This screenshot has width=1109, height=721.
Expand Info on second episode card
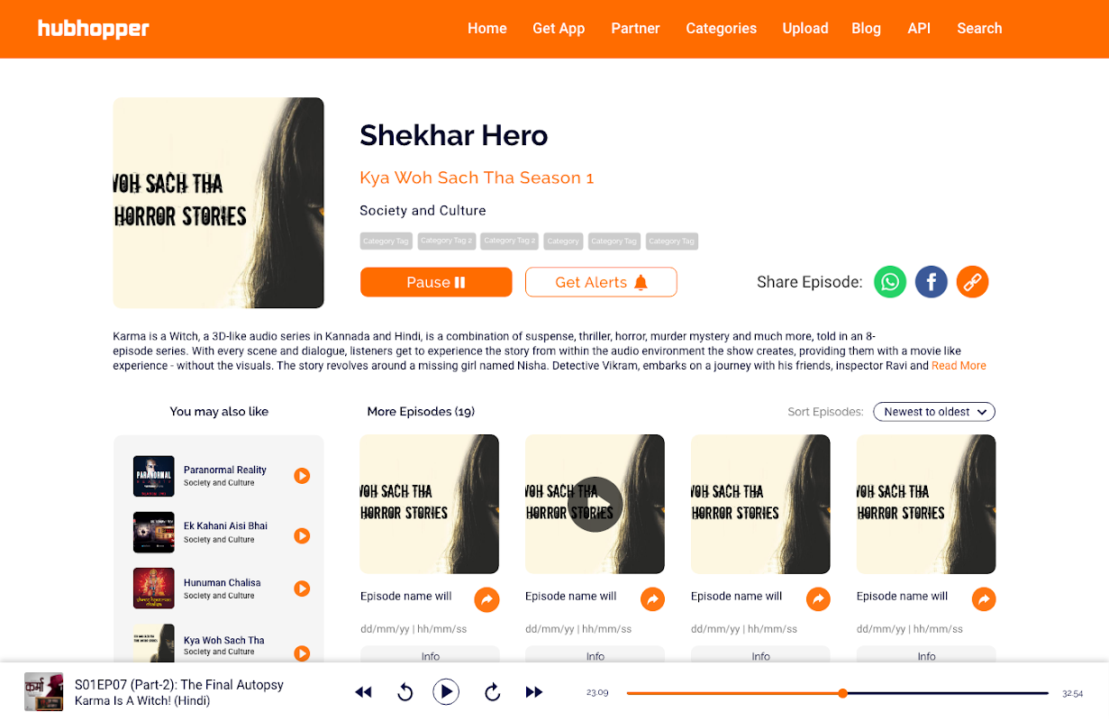click(595, 656)
